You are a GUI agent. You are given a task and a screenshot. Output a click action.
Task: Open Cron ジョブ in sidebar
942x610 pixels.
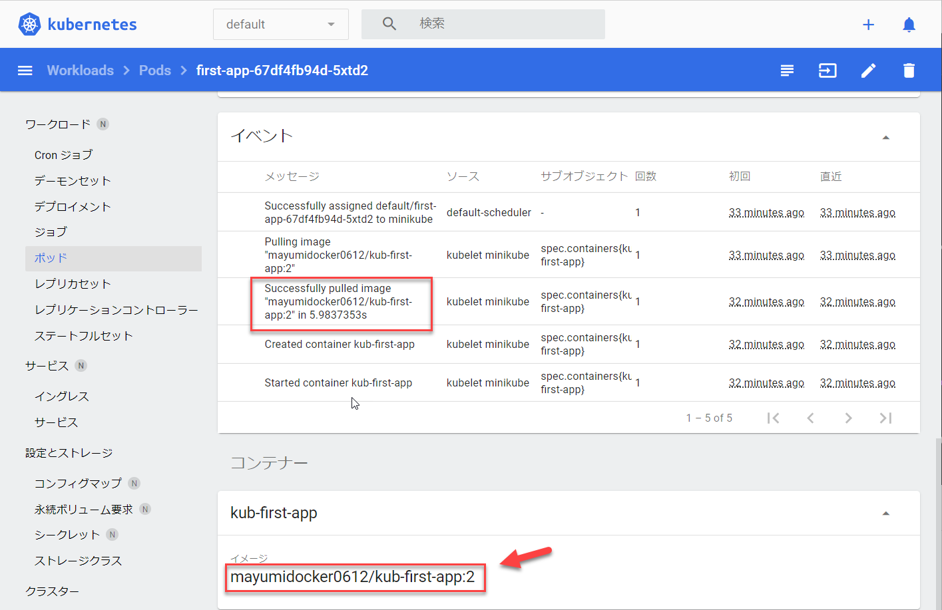click(64, 155)
